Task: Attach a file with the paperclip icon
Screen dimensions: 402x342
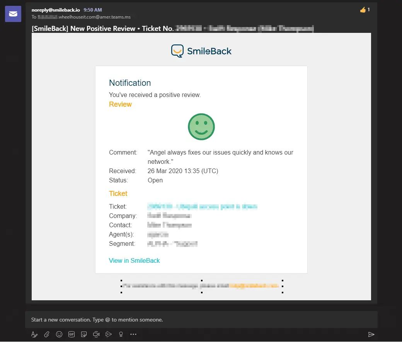Action: click(x=47, y=334)
